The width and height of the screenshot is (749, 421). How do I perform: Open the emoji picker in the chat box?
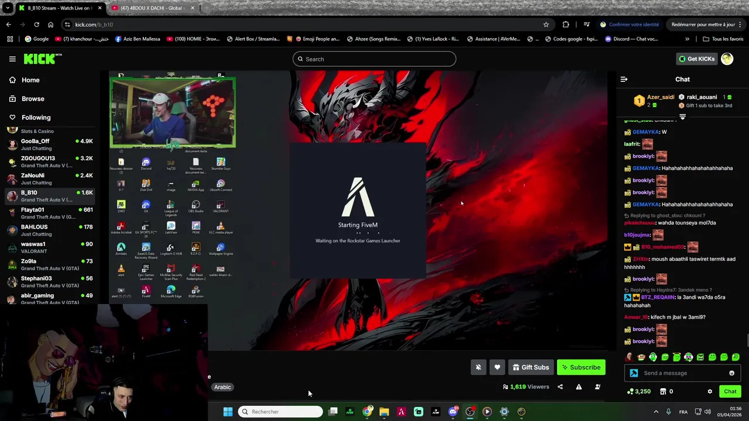(731, 373)
